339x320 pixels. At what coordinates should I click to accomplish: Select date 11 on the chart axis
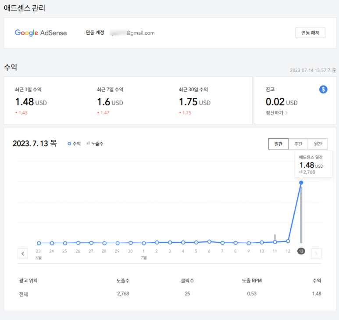(x=275, y=251)
